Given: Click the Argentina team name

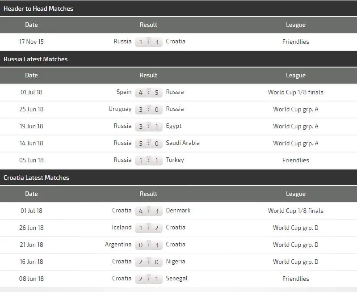Looking at the screenshot, I should point(118,245).
